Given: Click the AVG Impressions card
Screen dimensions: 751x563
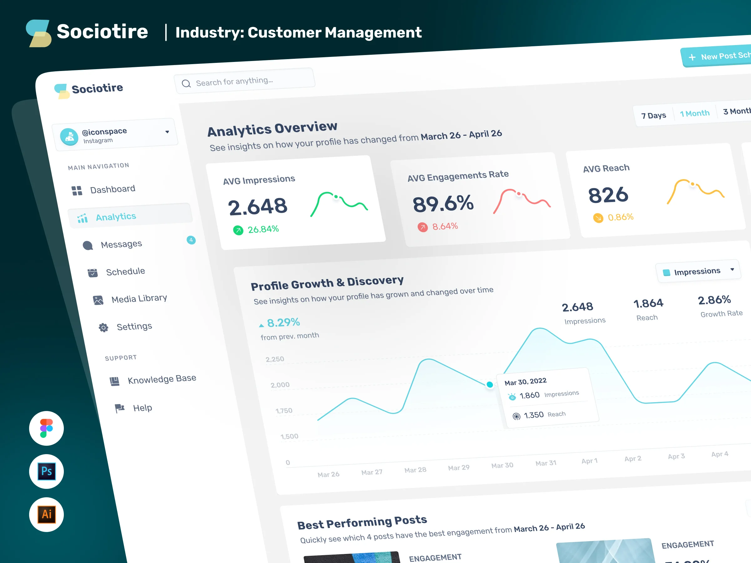Looking at the screenshot, I should pos(296,203).
